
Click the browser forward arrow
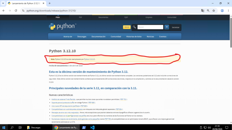10,11
